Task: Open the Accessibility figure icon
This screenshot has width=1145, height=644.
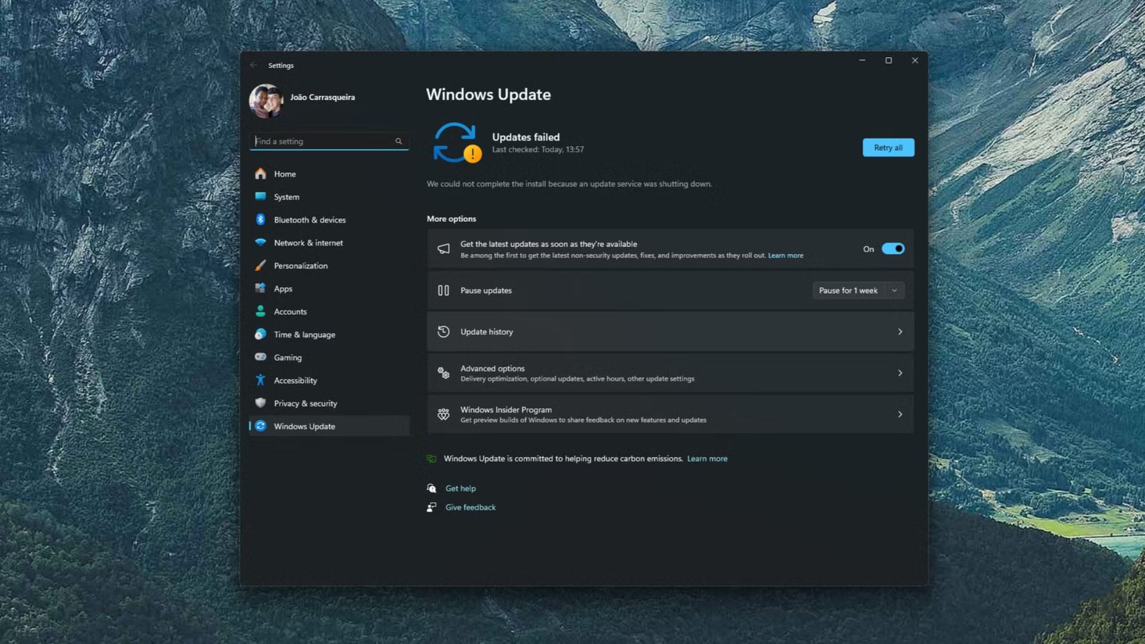Action: [x=261, y=380]
